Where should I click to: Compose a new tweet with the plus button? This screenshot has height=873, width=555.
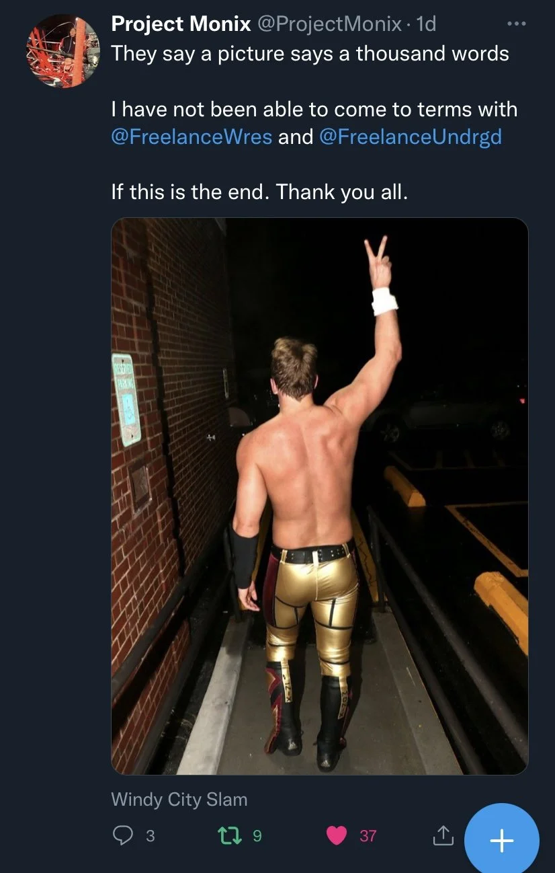pos(502,840)
